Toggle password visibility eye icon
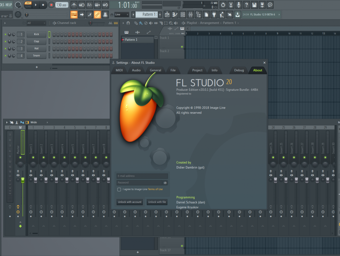The width and height of the screenshot is (340, 256). pos(165,183)
